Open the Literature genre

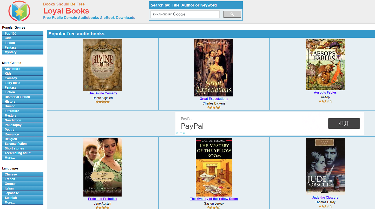pos(23,111)
